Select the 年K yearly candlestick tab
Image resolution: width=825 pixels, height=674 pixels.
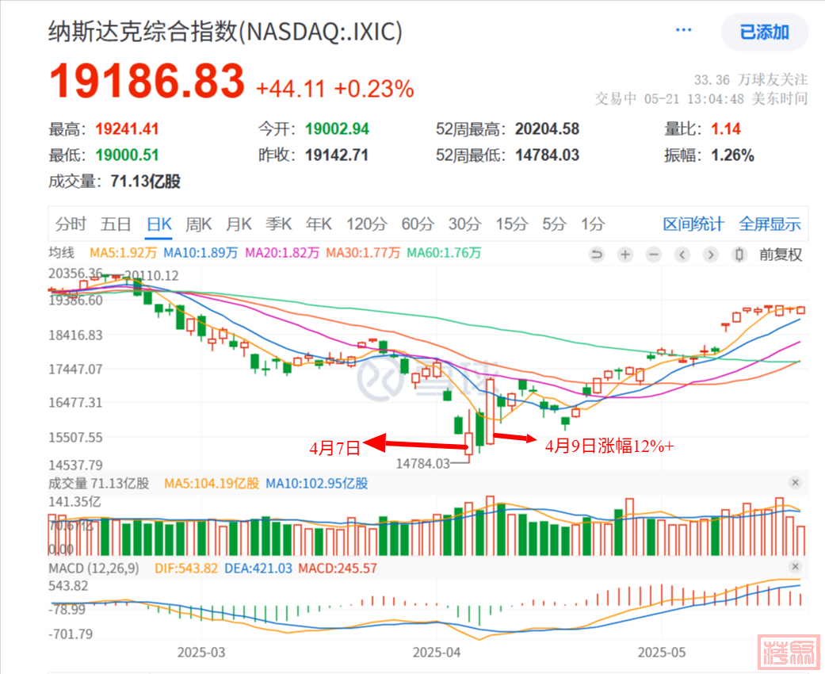tap(319, 224)
